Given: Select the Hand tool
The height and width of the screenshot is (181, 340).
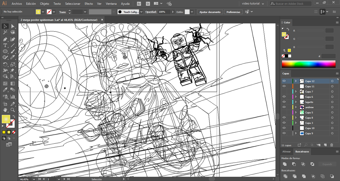Looking at the screenshot, I should tap(5, 110).
